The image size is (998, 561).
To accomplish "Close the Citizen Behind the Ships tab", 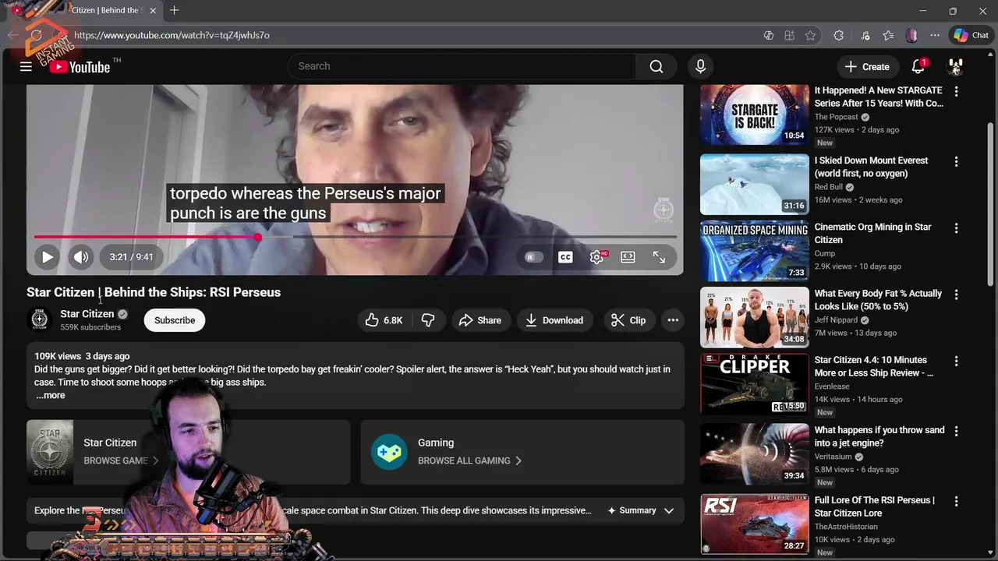I will click(153, 11).
